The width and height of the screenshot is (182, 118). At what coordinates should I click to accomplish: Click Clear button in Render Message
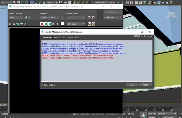tap(132, 85)
